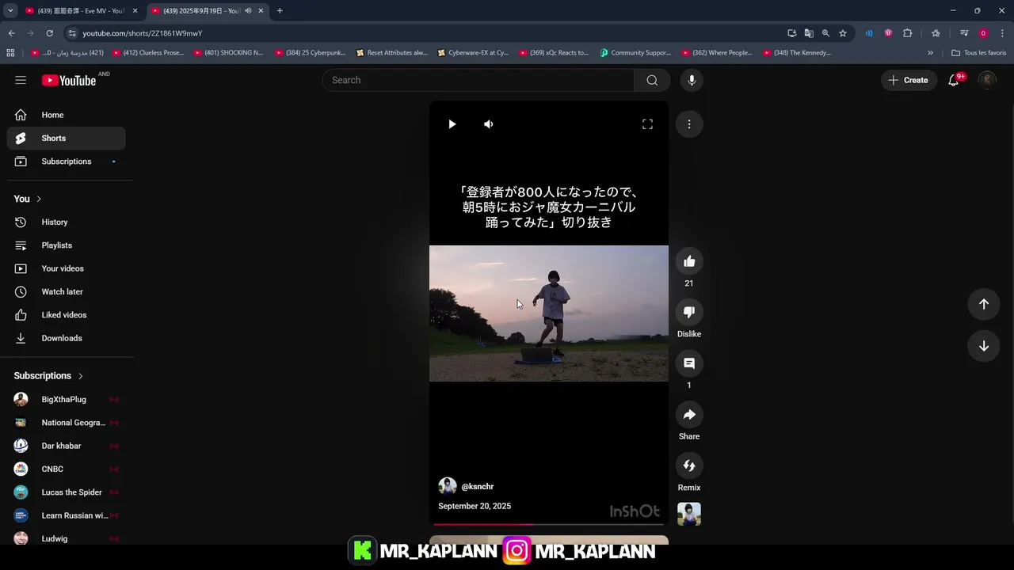1014x570 pixels.
Task: Click the search magnifier button
Action: [652, 80]
